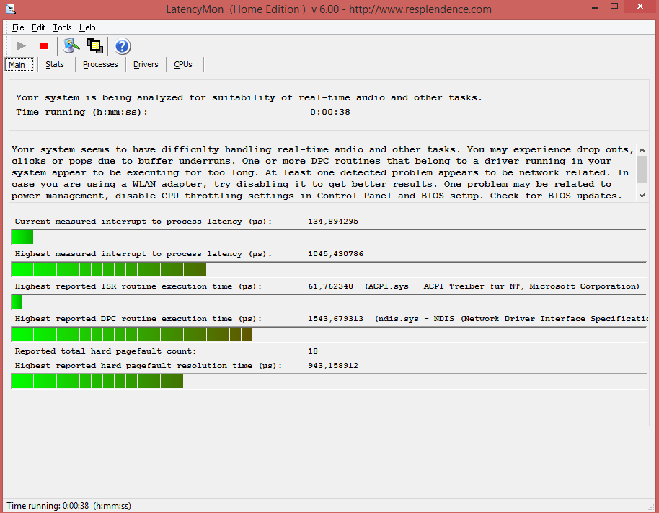Image resolution: width=659 pixels, height=513 pixels.
Task: Click the value 1045,430786
Action: (335, 254)
